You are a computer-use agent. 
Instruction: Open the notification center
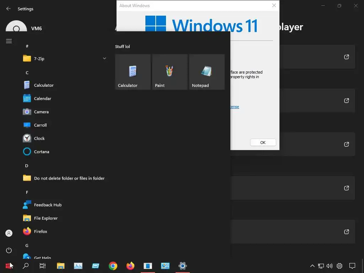coord(352,266)
